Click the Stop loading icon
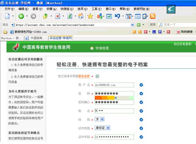The width and height of the screenshot is (196, 144). (58, 16)
